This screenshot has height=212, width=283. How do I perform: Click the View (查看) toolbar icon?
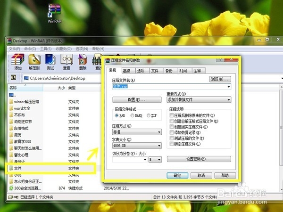(x=67, y=59)
